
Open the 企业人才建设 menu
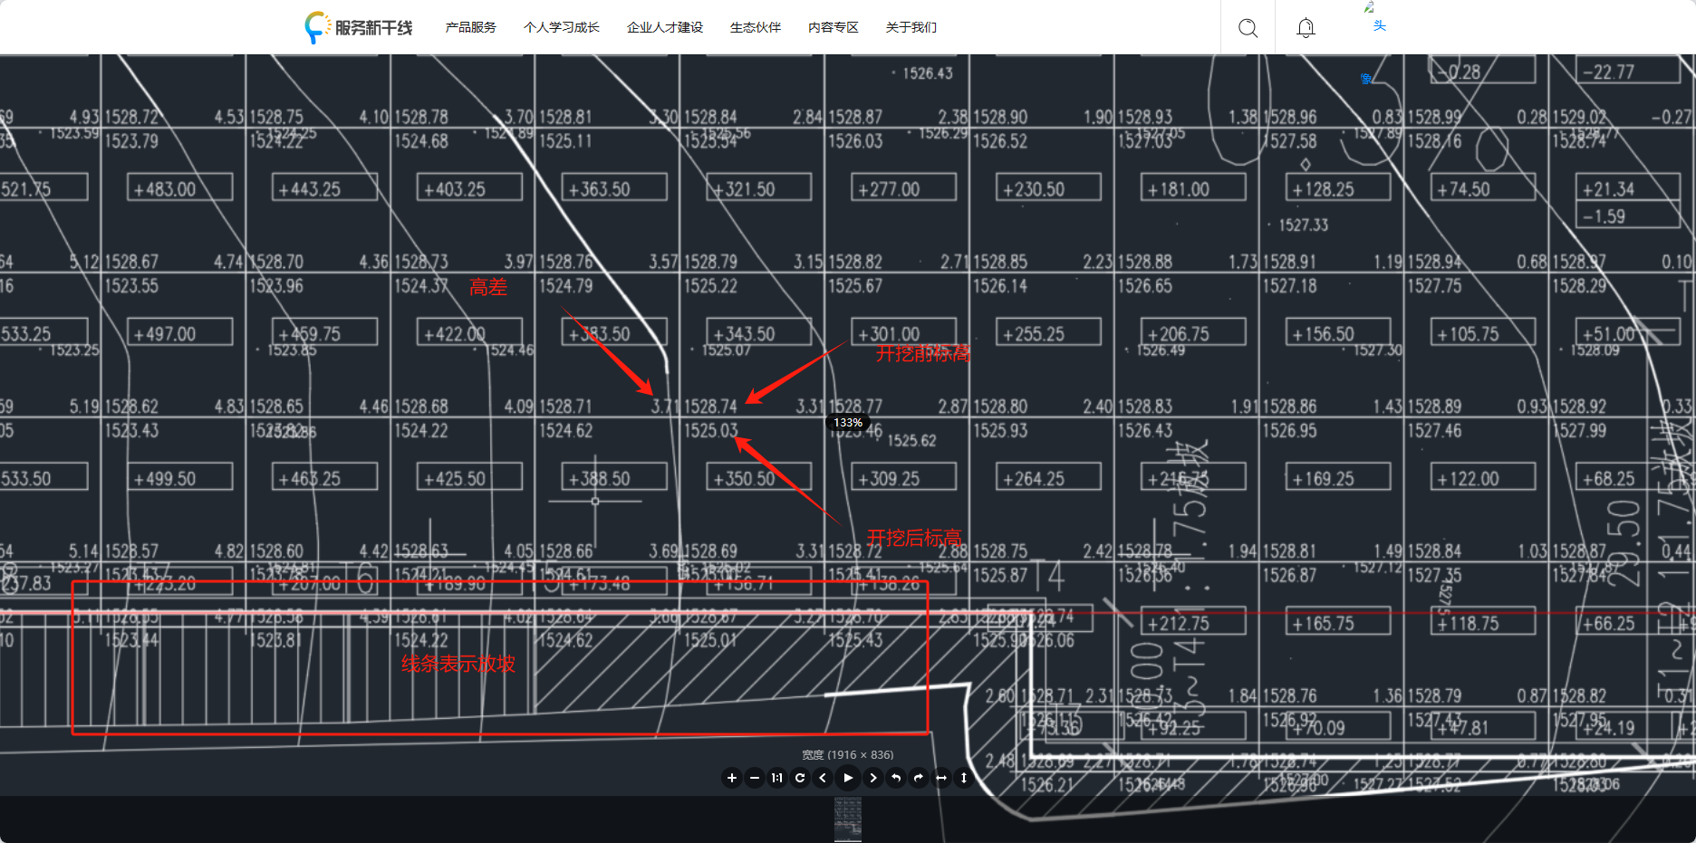pos(665,27)
